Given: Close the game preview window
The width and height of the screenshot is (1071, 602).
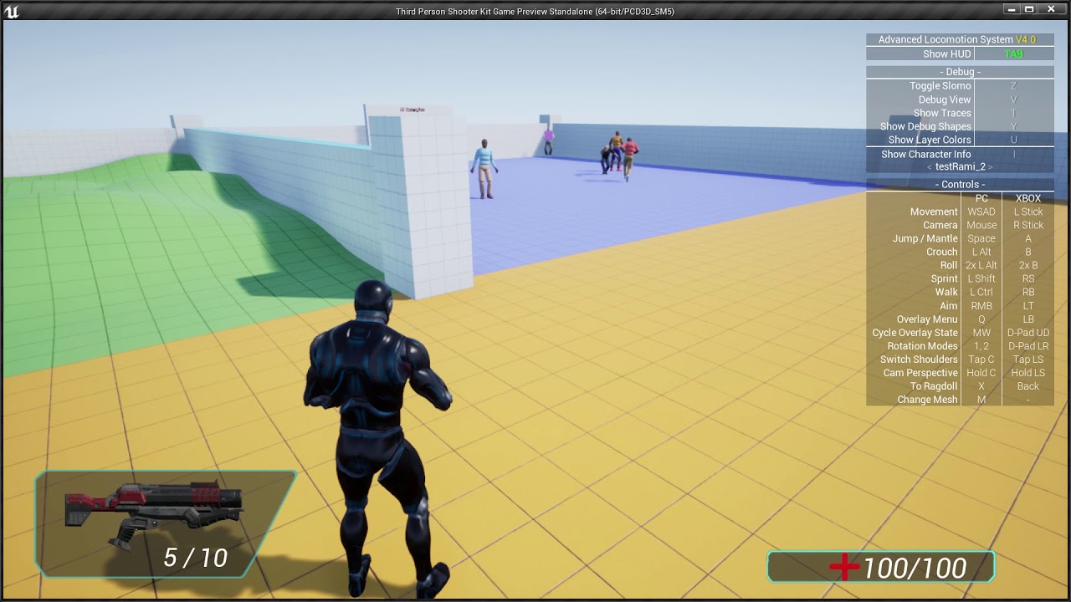Looking at the screenshot, I should click(1051, 9).
